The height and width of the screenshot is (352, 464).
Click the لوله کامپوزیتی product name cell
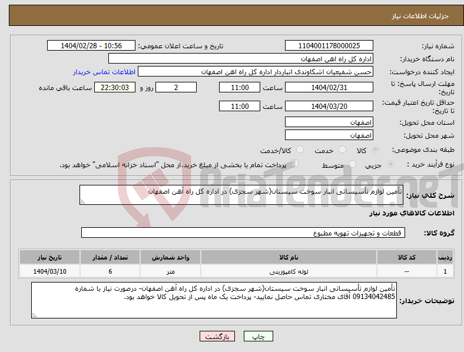click(289, 271)
